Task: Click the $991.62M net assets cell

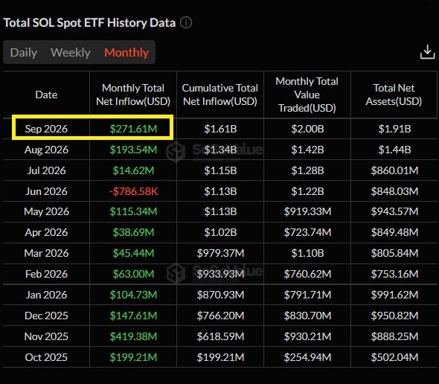Action: point(394,295)
